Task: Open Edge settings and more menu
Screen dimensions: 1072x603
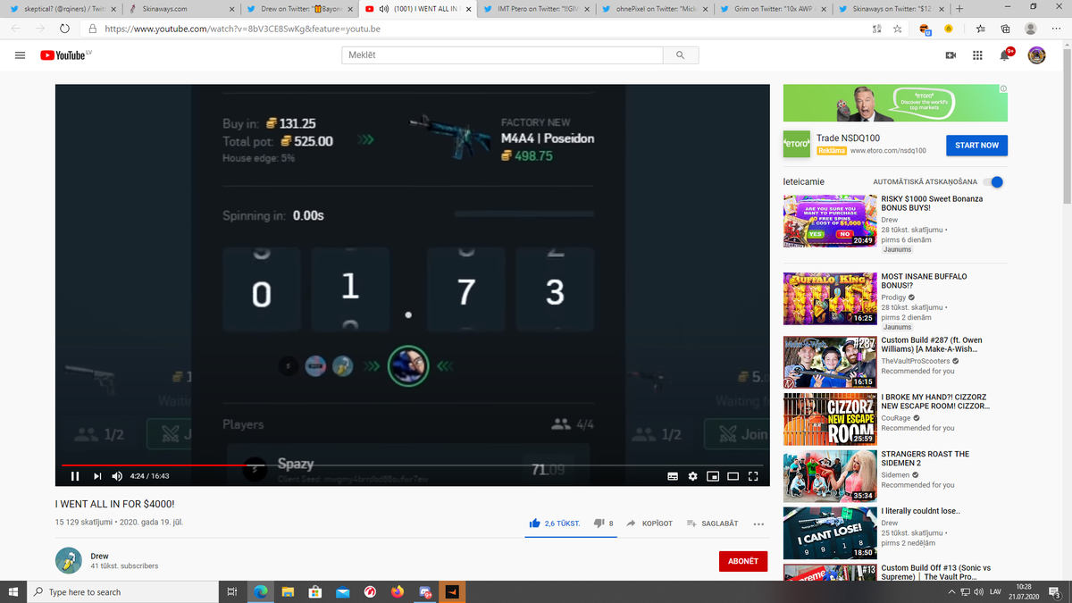Action: coord(1057,29)
